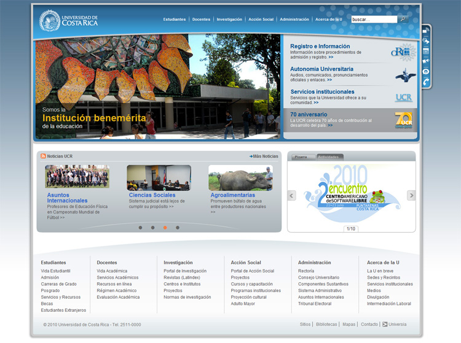The width and height of the screenshot is (461, 343).
Task: Open the Autonomía Universitaria link
Action: coord(321,69)
